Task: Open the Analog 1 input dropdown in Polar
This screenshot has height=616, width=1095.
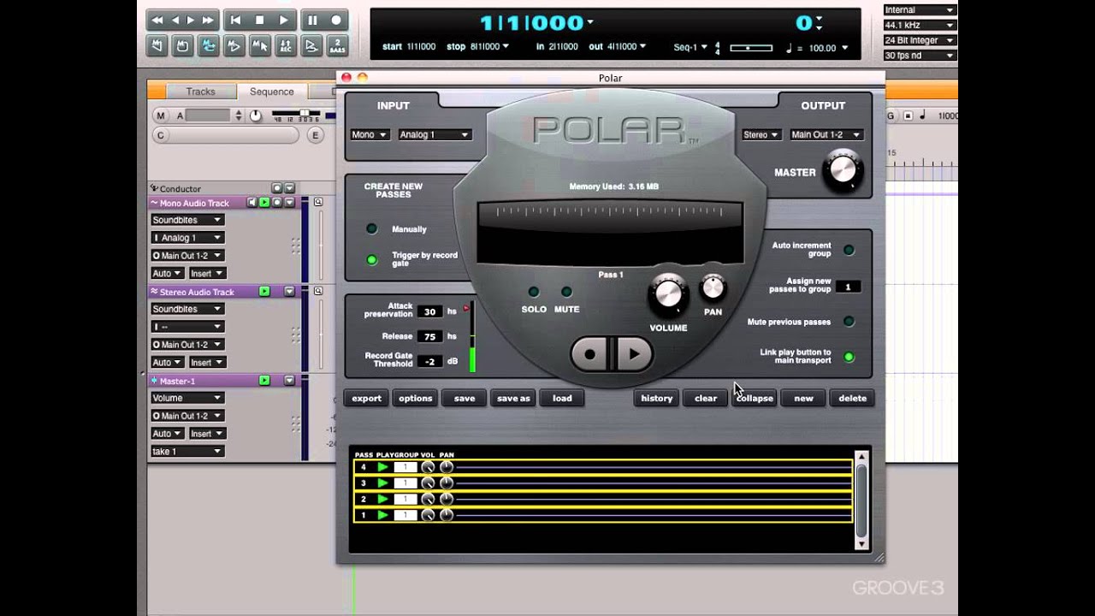Action: [x=435, y=134]
